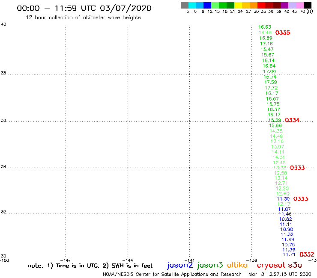Click the 13.97 value
This screenshot has width=317, height=278.
[x=278, y=147]
